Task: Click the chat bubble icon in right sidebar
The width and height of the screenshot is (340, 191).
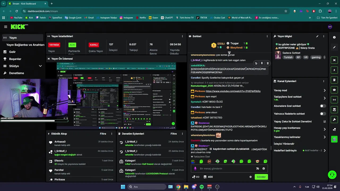Action: (334, 90)
